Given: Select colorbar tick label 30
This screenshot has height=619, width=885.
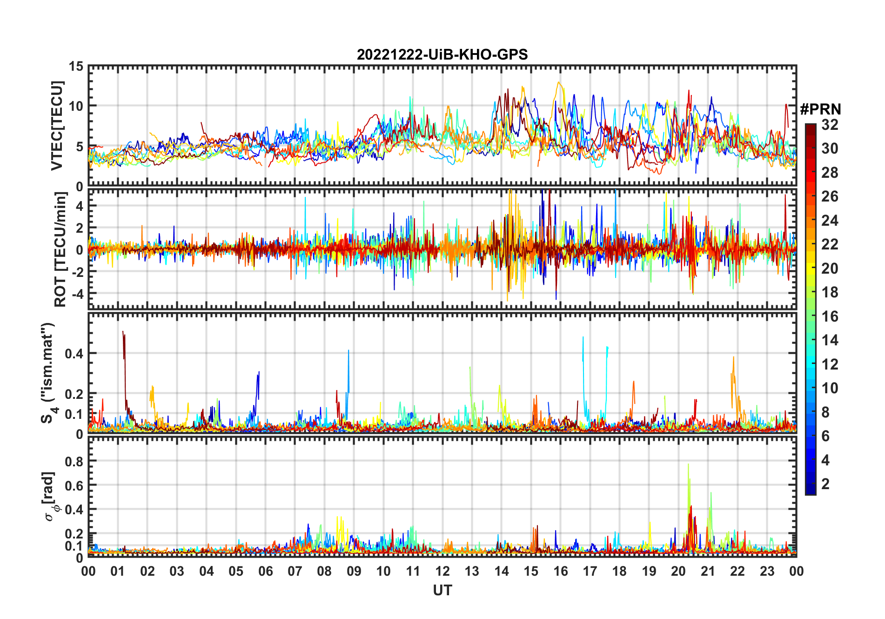Looking at the screenshot, I should pos(830,148).
